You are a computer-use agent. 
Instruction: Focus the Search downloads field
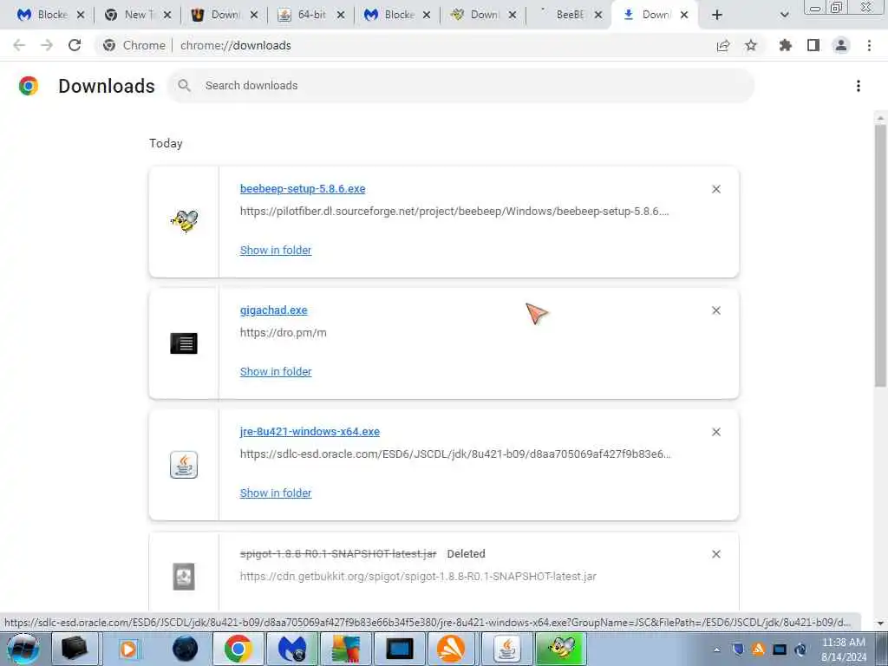pyautogui.click(x=461, y=86)
